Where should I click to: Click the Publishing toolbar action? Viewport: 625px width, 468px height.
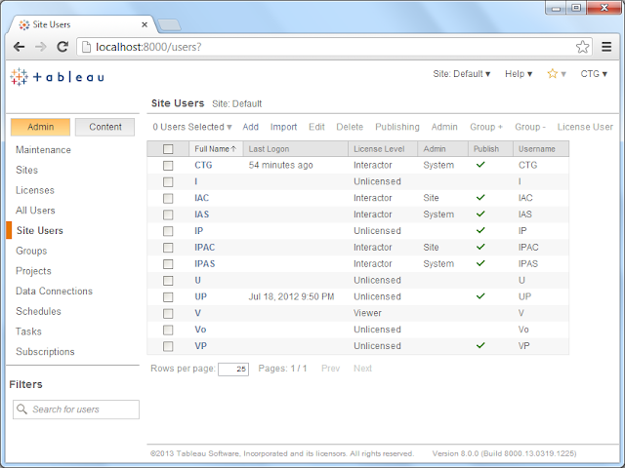click(397, 127)
